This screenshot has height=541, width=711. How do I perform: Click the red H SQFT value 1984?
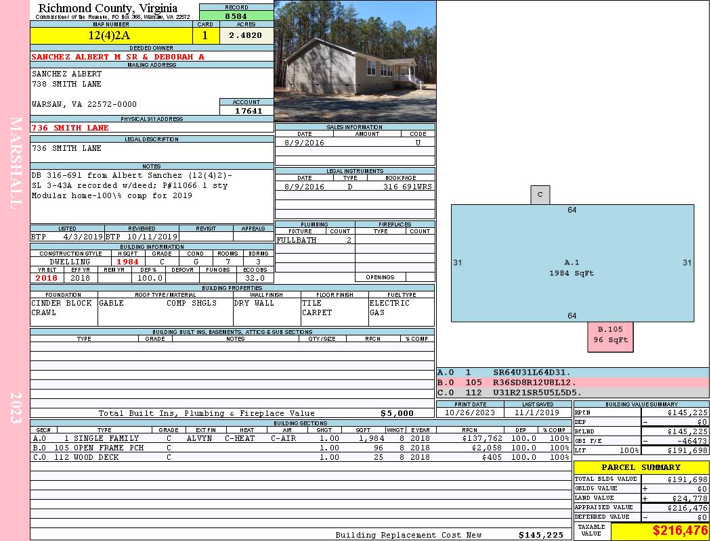[x=127, y=262]
